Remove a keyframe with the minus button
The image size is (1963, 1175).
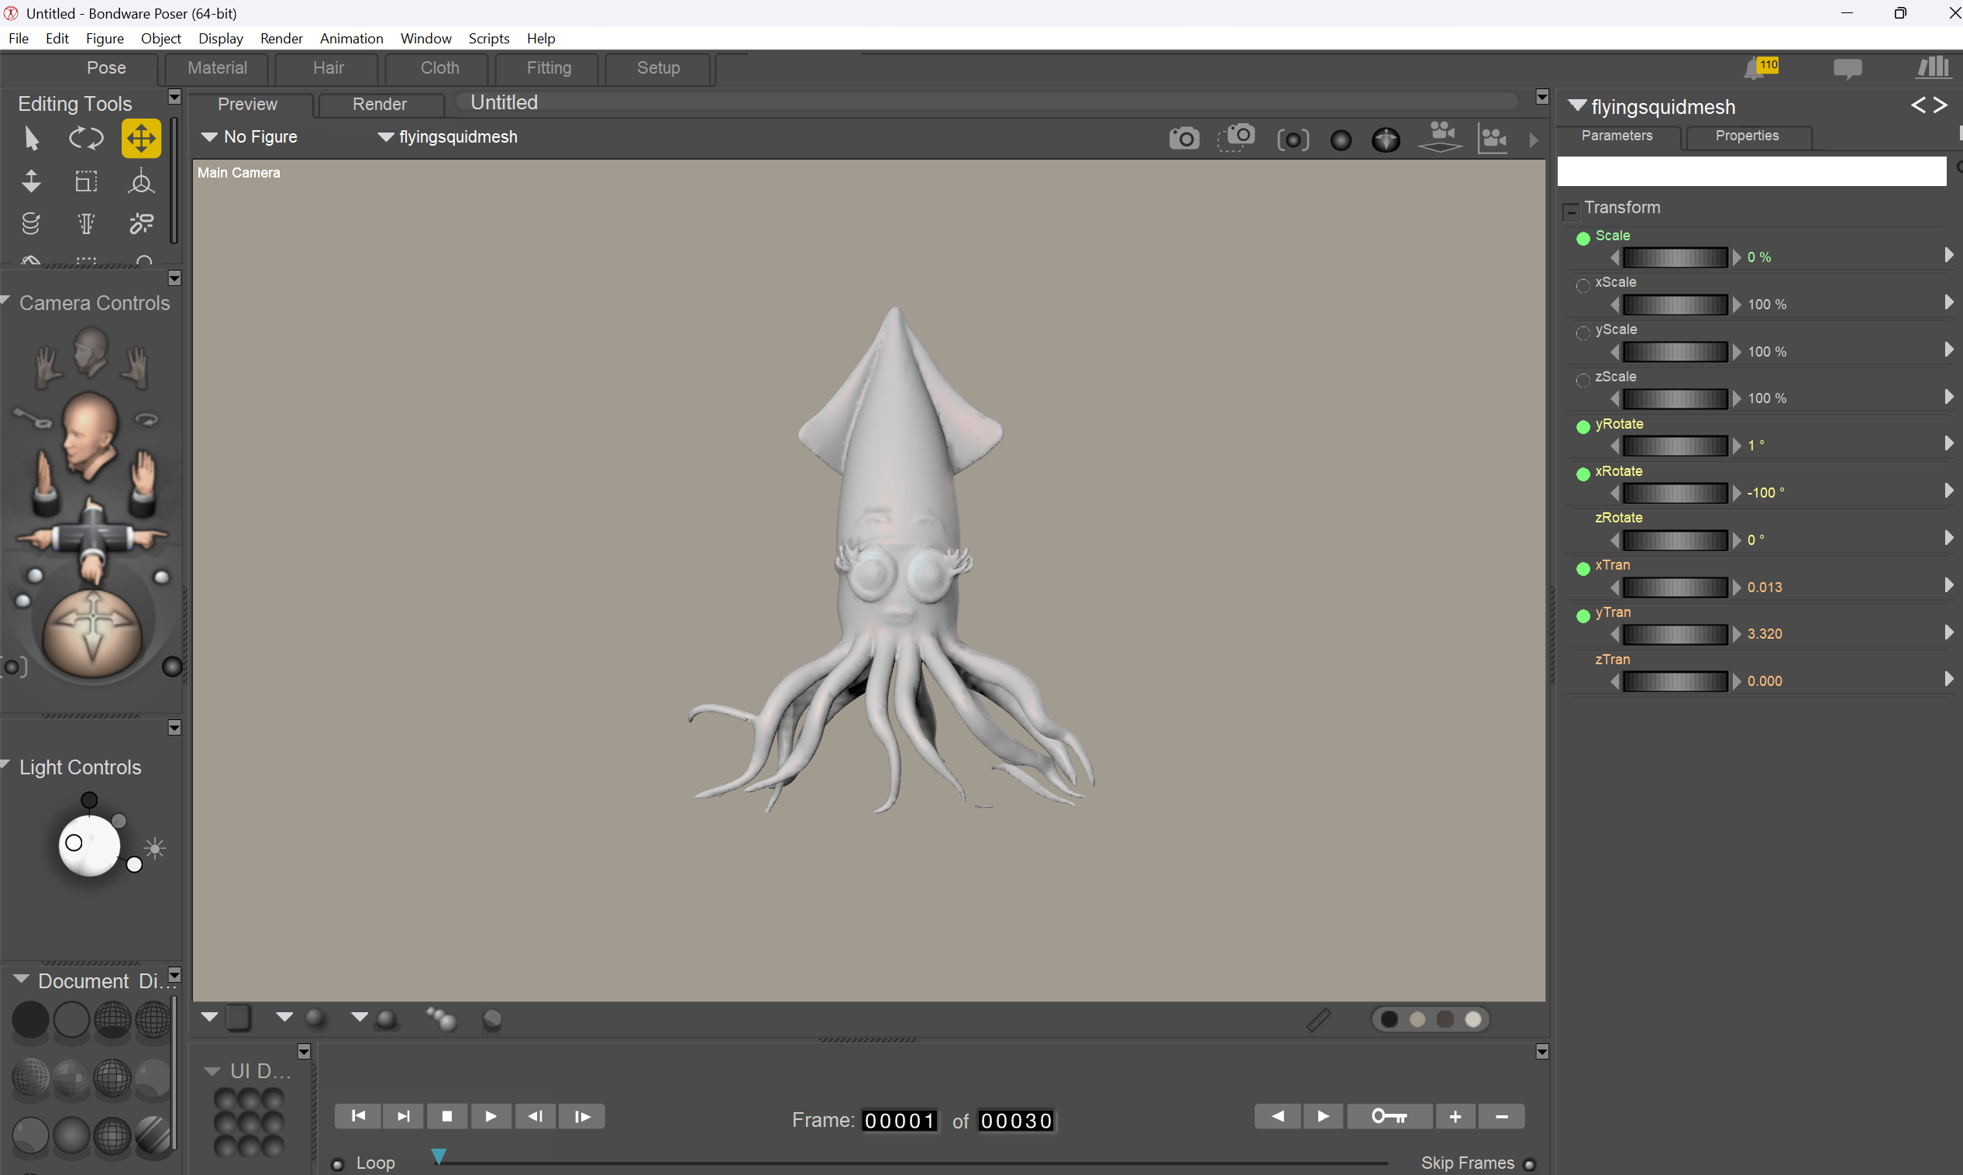(1501, 1116)
